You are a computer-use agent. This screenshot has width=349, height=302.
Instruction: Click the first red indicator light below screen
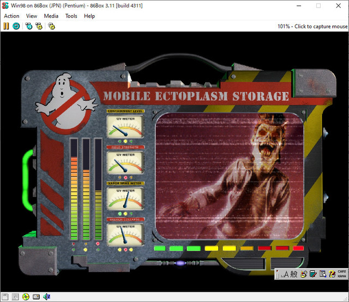[x=264, y=248]
